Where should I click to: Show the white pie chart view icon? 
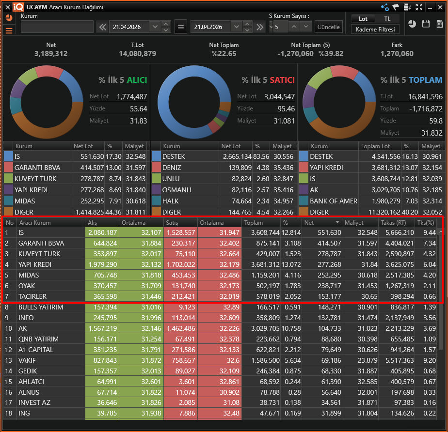(412, 24)
